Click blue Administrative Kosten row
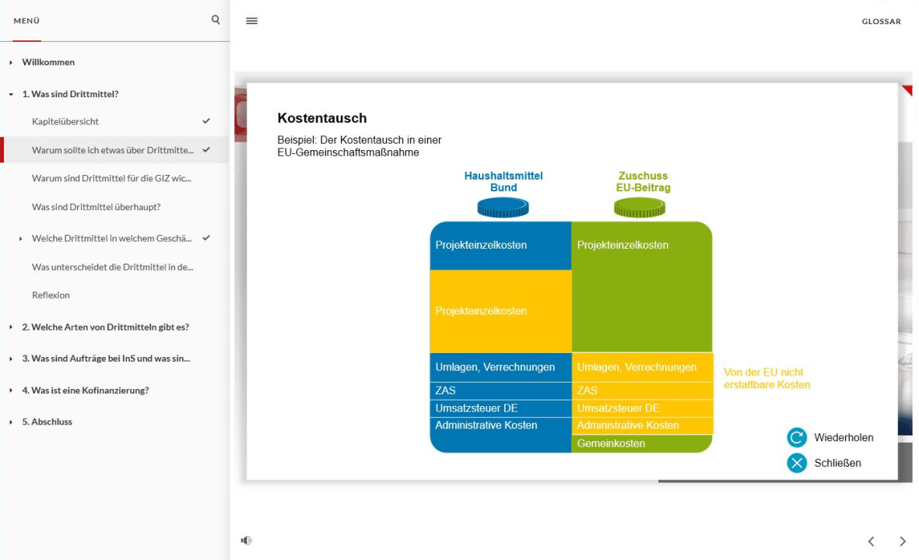 click(x=500, y=426)
